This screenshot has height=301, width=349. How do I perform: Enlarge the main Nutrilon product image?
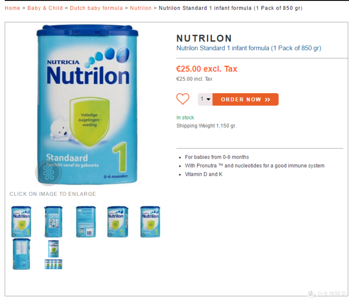click(x=87, y=105)
